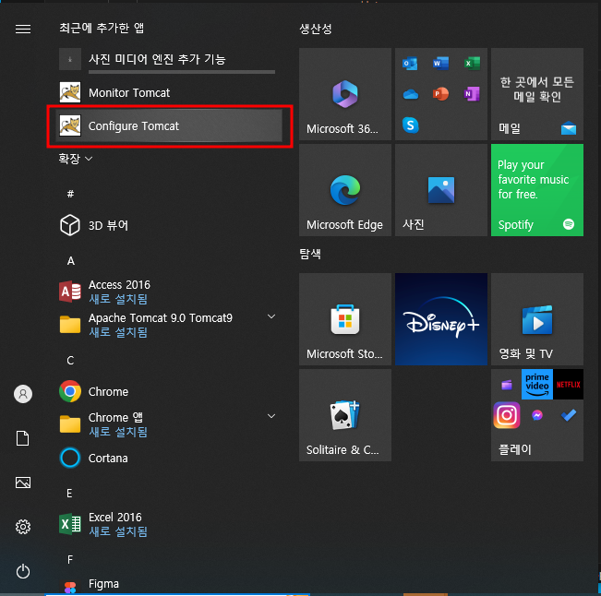Open OneDrive icon in Office tile
The width and height of the screenshot is (601, 596).
pyautogui.click(x=411, y=94)
